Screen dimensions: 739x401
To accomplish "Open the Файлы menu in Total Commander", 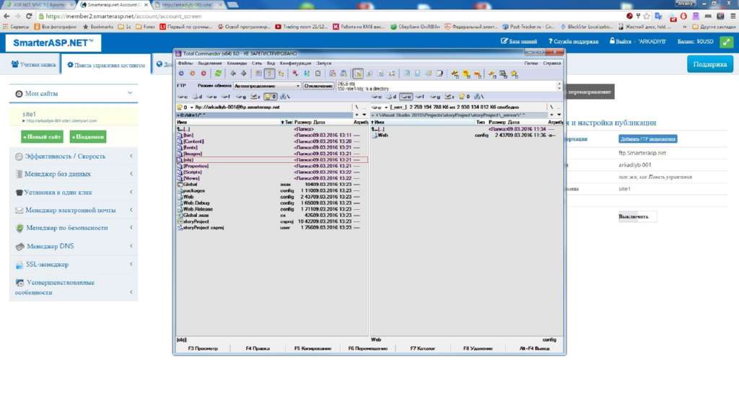I will (x=185, y=63).
